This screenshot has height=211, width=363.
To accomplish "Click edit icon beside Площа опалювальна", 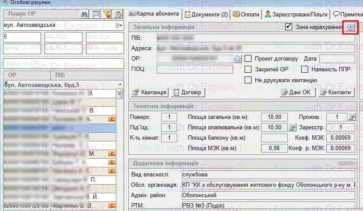I will (x=292, y=127).
